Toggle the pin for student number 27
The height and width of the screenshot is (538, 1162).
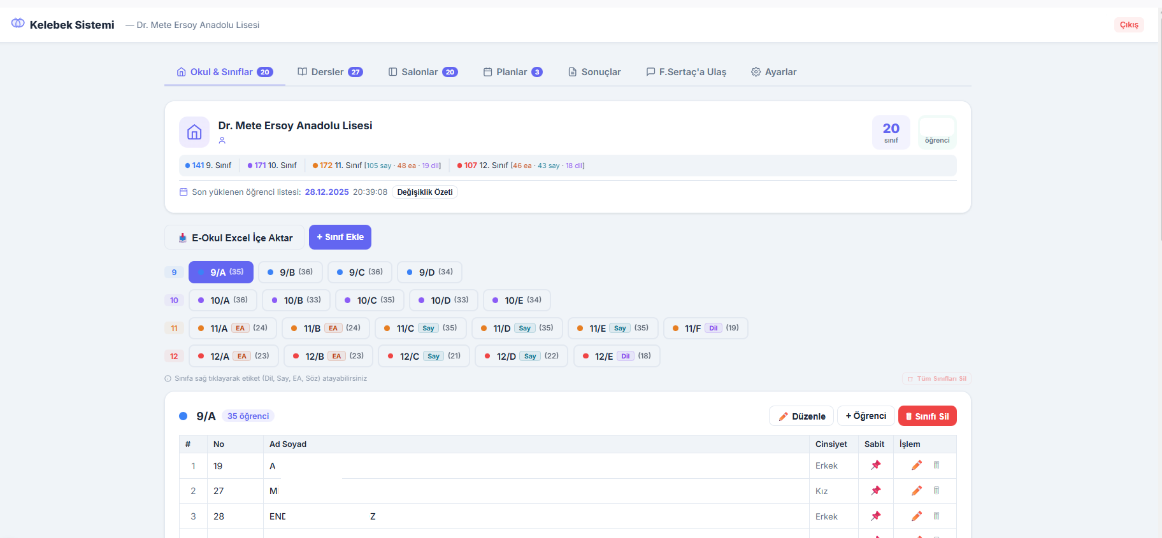[x=876, y=491]
